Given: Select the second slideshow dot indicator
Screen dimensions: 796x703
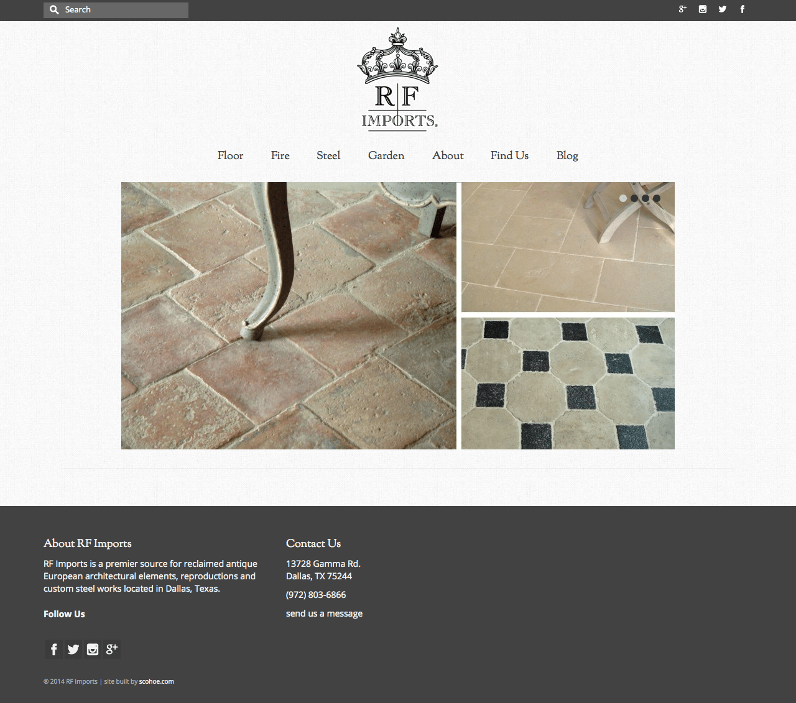Looking at the screenshot, I should pos(634,198).
